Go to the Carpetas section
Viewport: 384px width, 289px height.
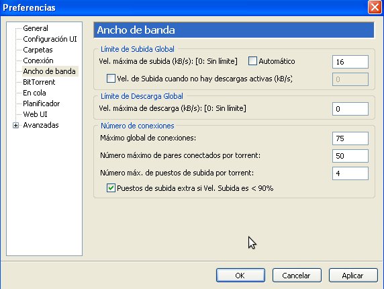(38, 50)
